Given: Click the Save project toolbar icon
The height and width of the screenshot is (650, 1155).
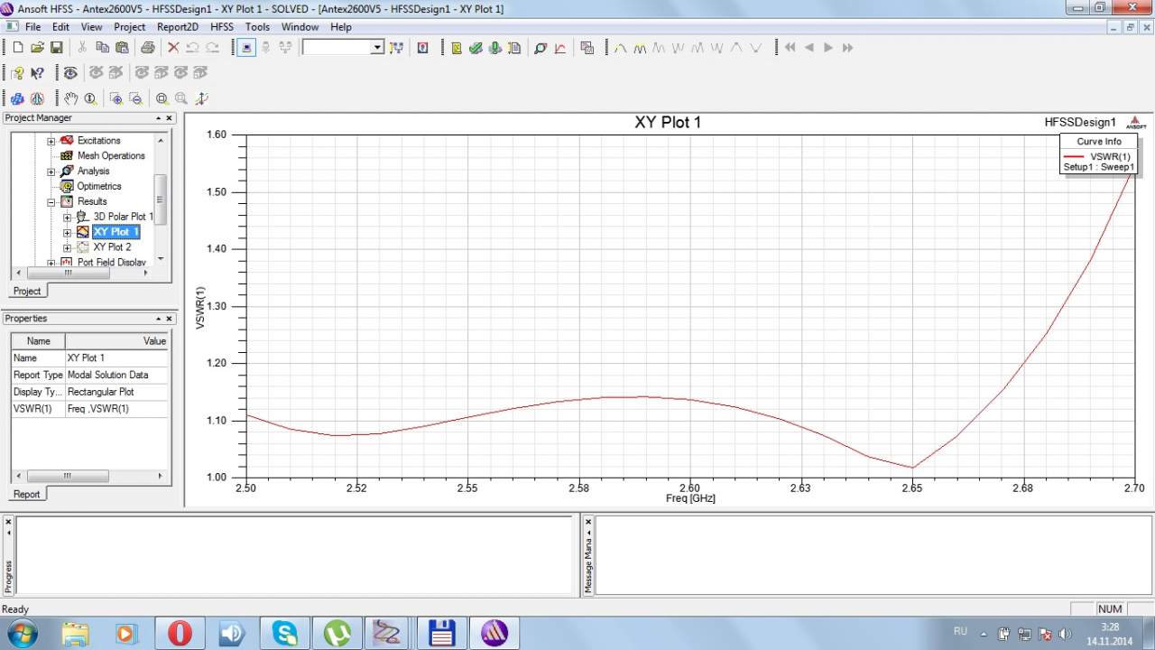Looking at the screenshot, I should [x=56, y=48].
